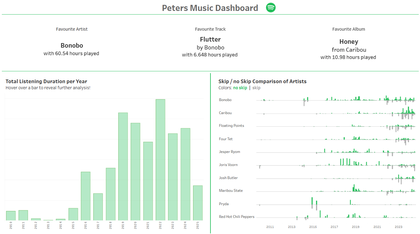
Task: Select the 2011 listening duration bar
Action: [x=23, y=215]
